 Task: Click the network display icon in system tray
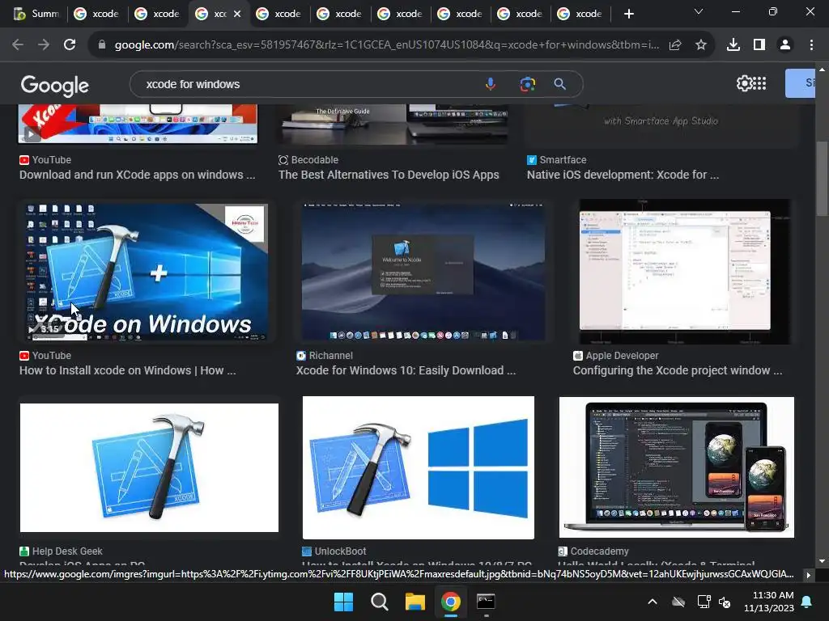point(704,602)
